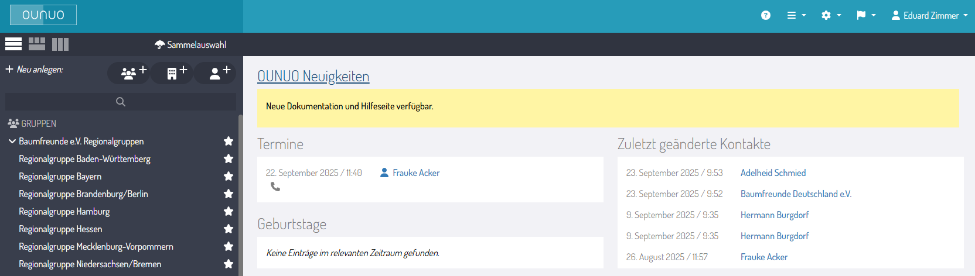
Task: Open the help question mark icon
Action: click(x=766, y=15)
